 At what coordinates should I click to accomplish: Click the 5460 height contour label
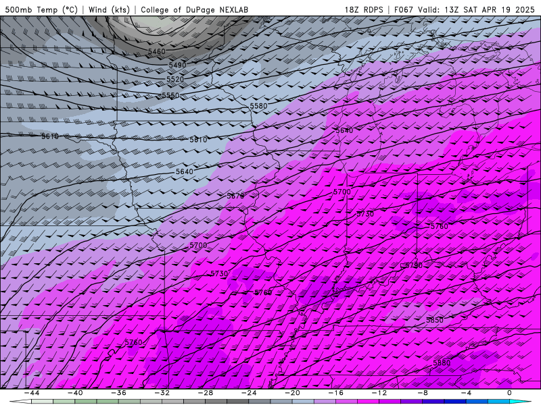(x=157, y=52)
